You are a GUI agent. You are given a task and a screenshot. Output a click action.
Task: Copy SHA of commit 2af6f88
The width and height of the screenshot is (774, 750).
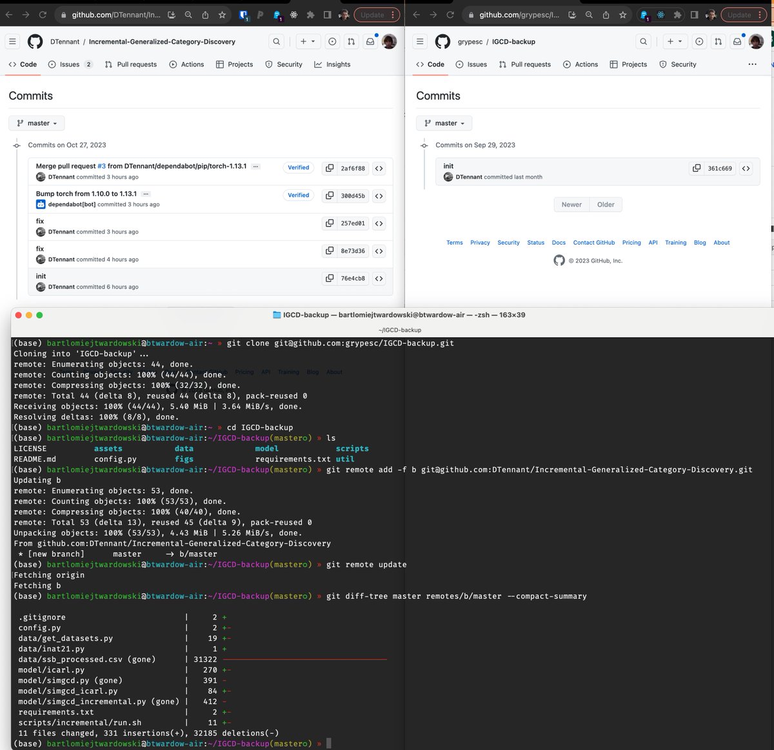click(330, 168)
